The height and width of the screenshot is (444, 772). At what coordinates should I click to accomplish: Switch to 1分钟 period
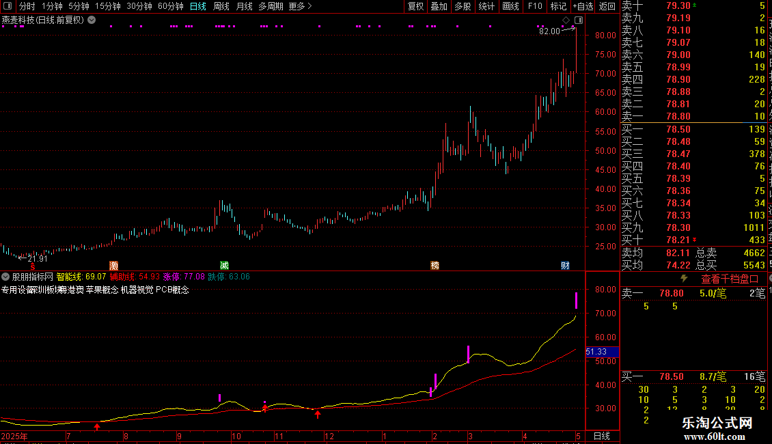tap(52, 6)
